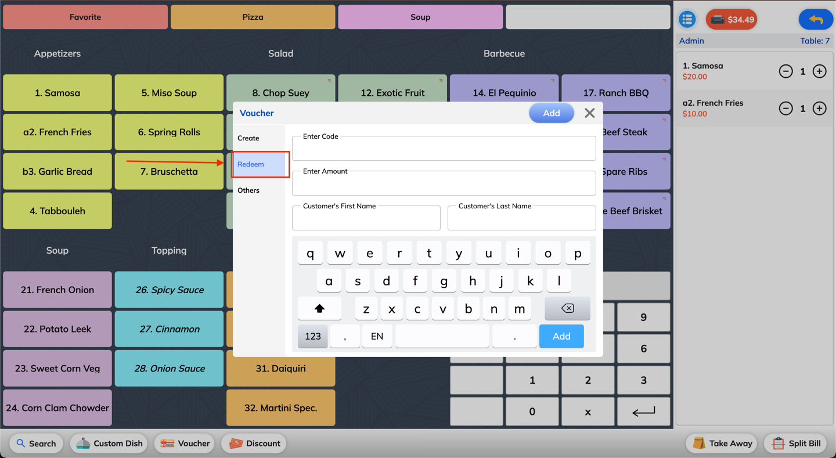836x458 pixels.
Task: Tap the z key on the keyboard
Action: pyautogui.click(x=366, y=308)
